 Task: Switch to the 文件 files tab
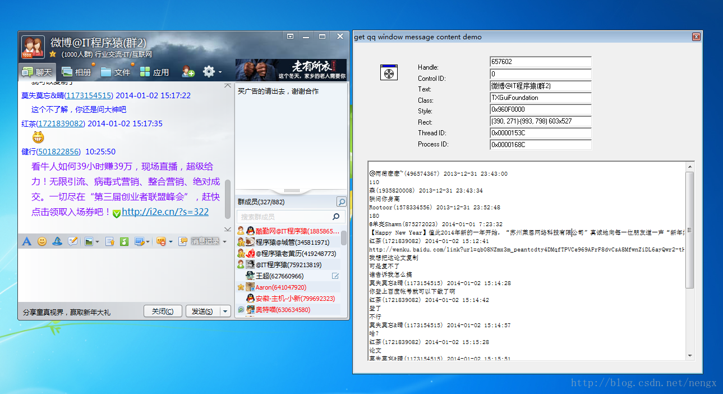pos(116,72)
